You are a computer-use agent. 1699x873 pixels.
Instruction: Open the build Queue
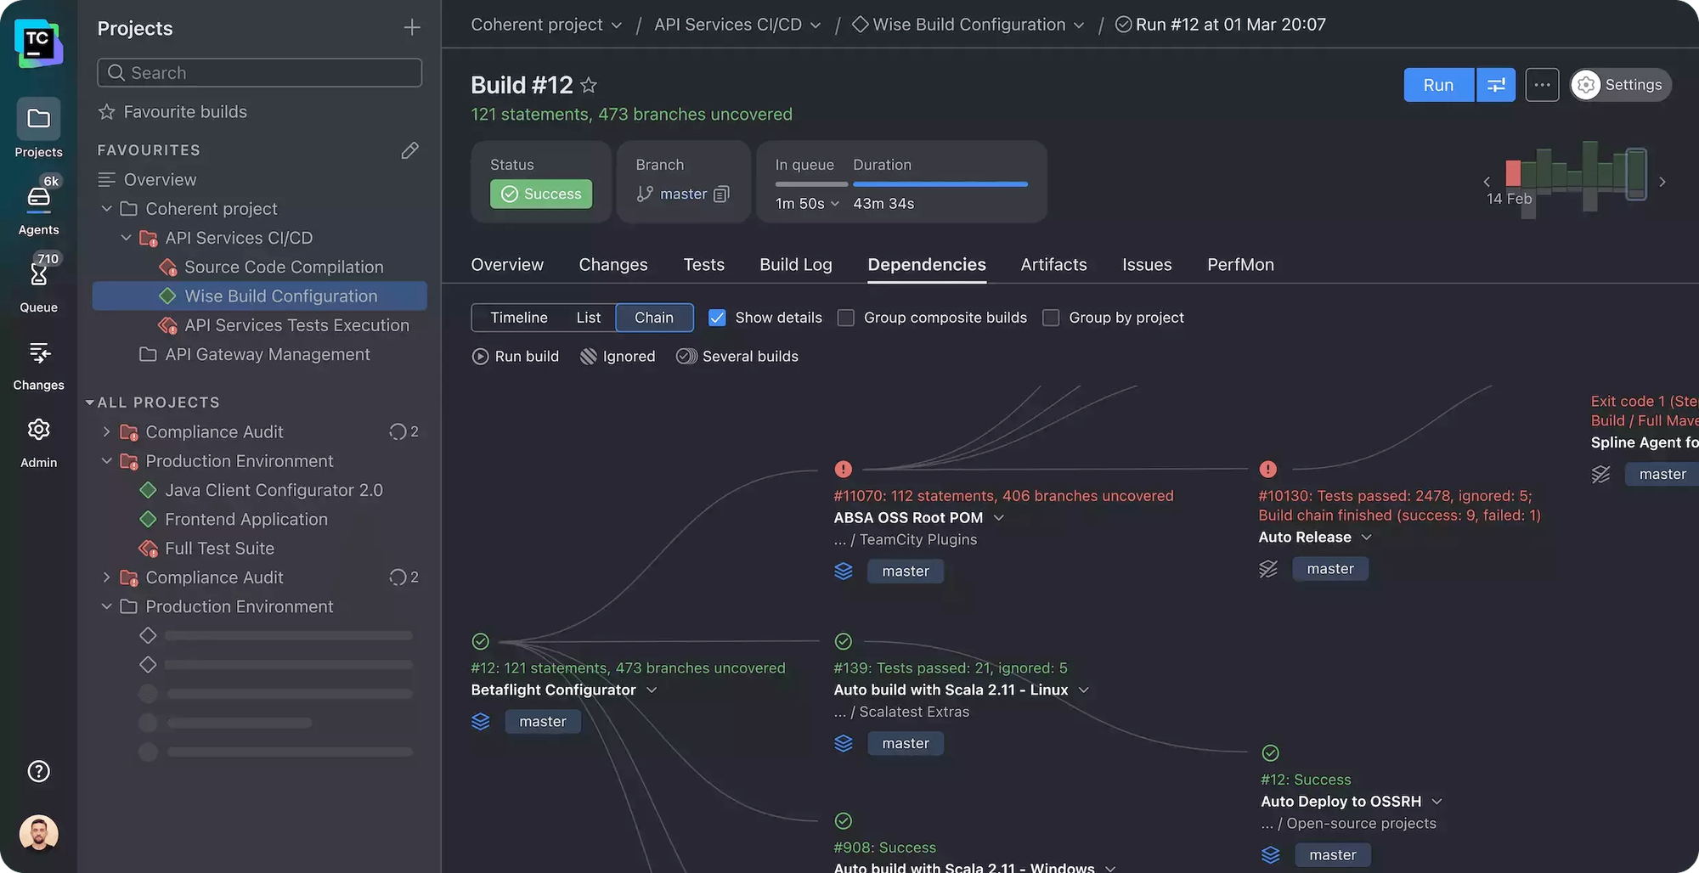click(x=38, y=284)
